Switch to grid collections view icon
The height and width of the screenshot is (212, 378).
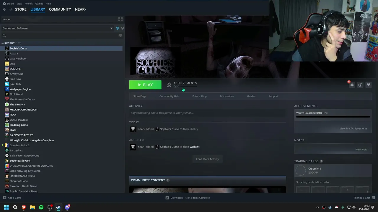pos(120,19)
